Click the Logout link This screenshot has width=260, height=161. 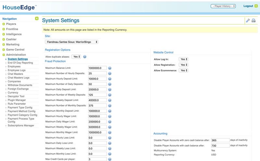tap(248, 6)
